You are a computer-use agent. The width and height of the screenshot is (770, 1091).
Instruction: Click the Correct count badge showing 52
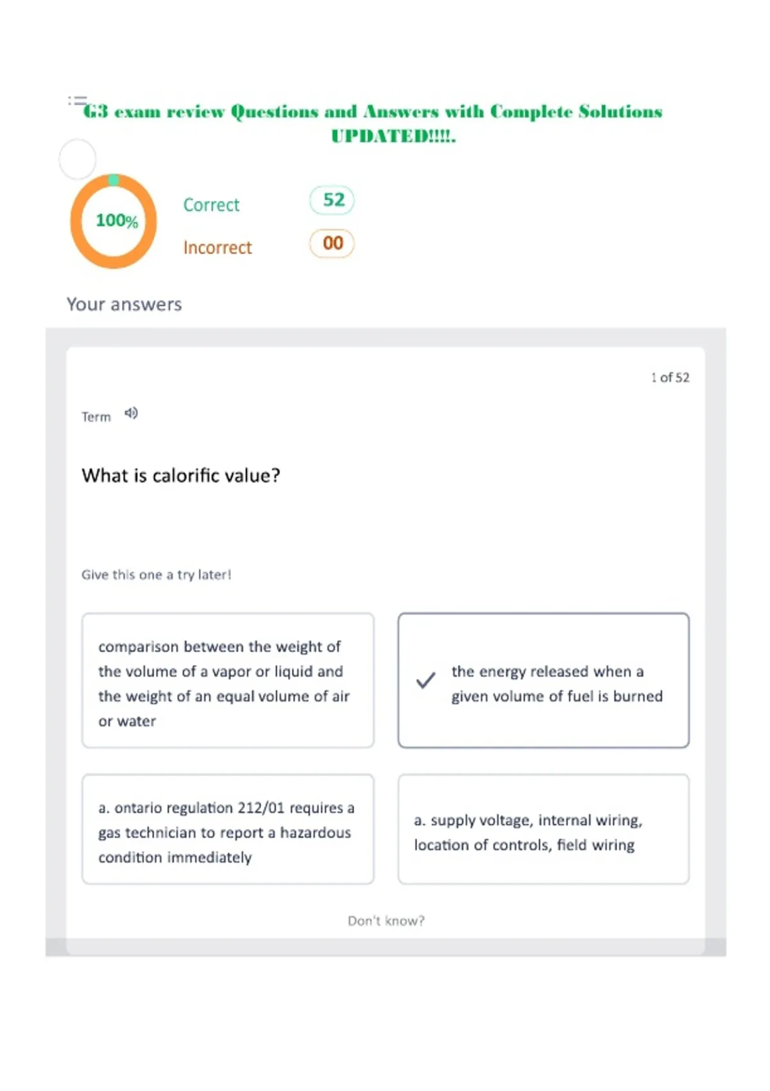pos(332,200)
